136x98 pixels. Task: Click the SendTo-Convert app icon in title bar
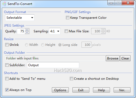[4, 4]
